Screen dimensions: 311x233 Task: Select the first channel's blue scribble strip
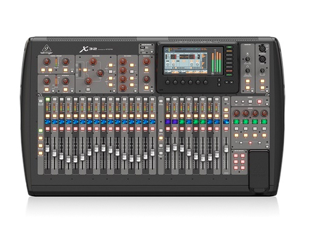coord(48,122)
